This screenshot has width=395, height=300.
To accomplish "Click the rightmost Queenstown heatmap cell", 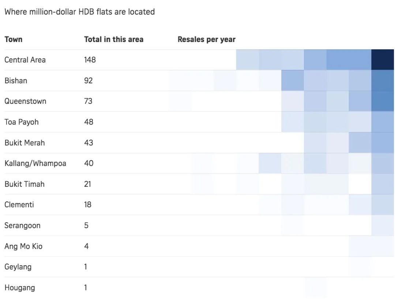I will coord(383,101).
